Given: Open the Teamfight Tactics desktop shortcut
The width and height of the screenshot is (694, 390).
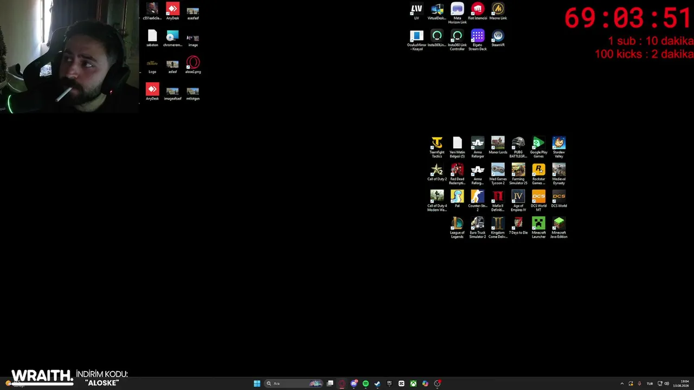Looking at the screenshot, I should pos(436,147).
